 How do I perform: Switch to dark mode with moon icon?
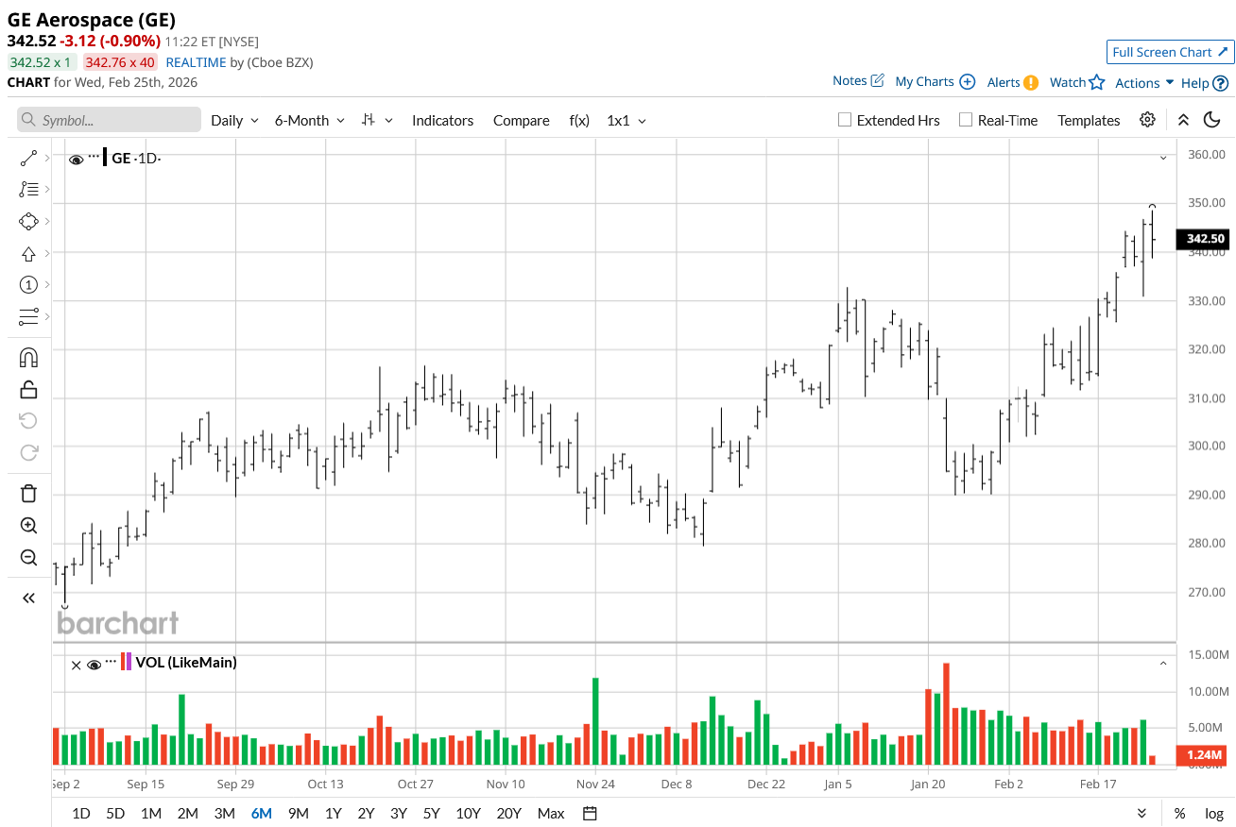click(x=1211, y=120)
